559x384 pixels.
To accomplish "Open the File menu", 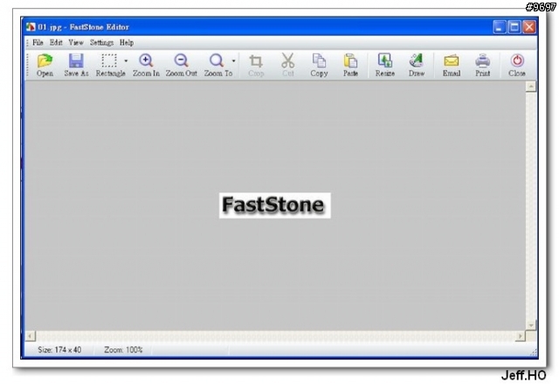I will coord(38,43).
